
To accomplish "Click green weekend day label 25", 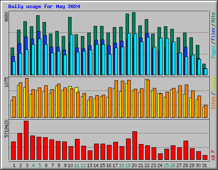I will pyautogui.click(x=166, y=165).
